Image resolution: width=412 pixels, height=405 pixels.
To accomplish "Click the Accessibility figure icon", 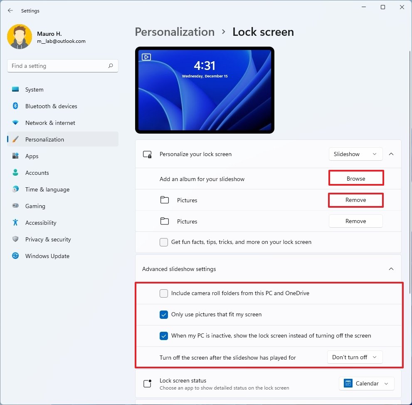I will tap(15, 223).
